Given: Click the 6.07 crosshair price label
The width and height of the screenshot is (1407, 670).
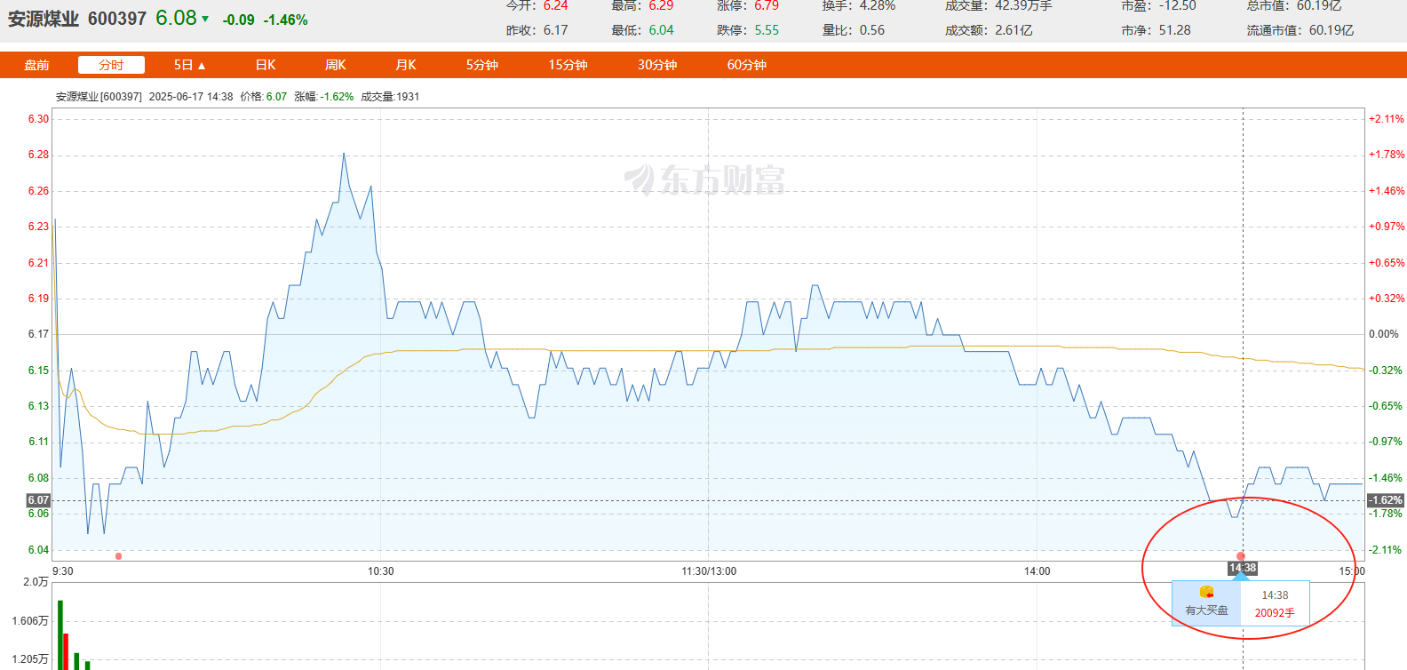Looking at the screenshot, I should coord(38,500).
